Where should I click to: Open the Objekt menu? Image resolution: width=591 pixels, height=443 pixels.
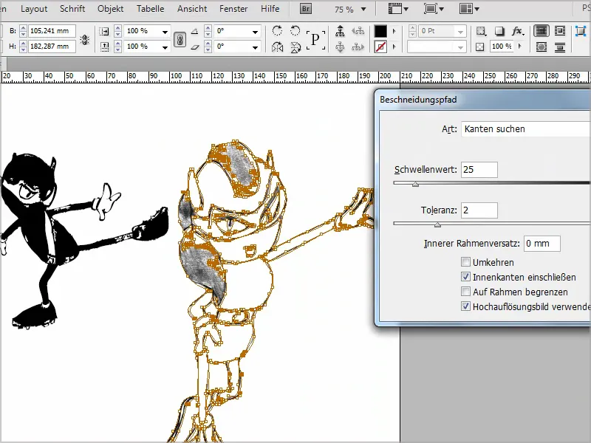pos(110,9)
